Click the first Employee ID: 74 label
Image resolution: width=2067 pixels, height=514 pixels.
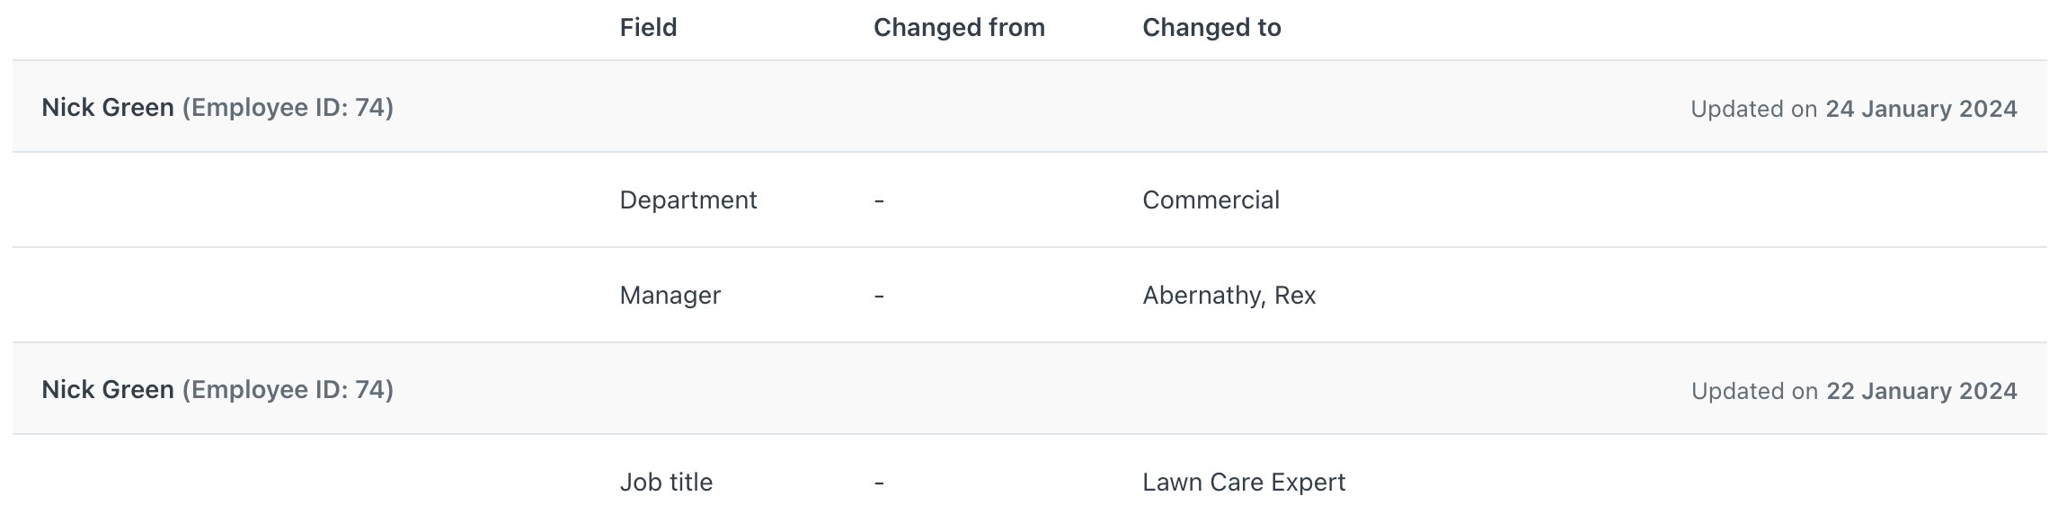pyautogui.click(x=288, y=108)
